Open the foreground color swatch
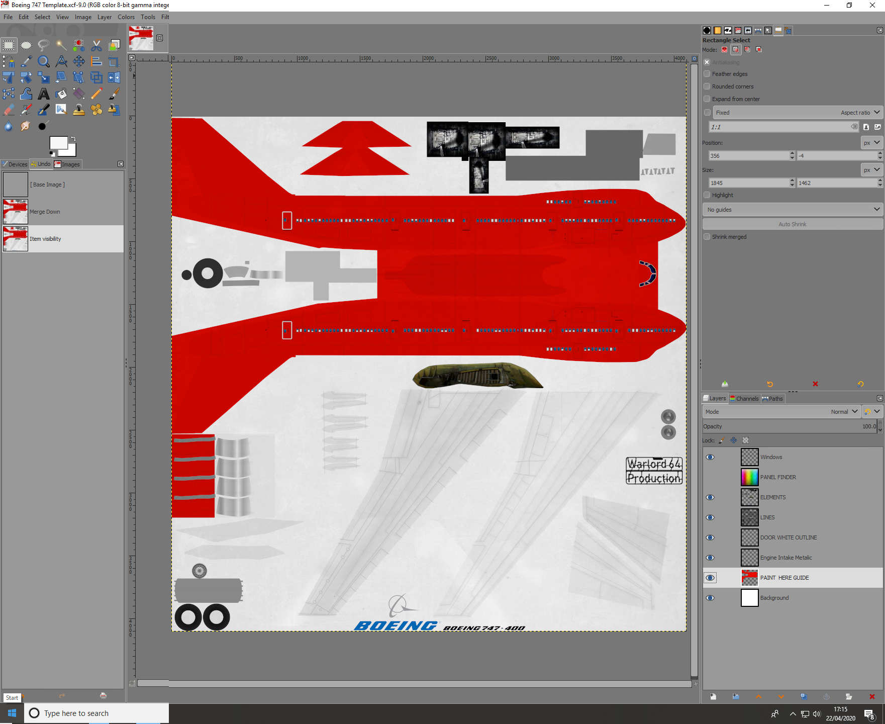The image size is (885, 724). pyautogui.click(x=59, y=142)
